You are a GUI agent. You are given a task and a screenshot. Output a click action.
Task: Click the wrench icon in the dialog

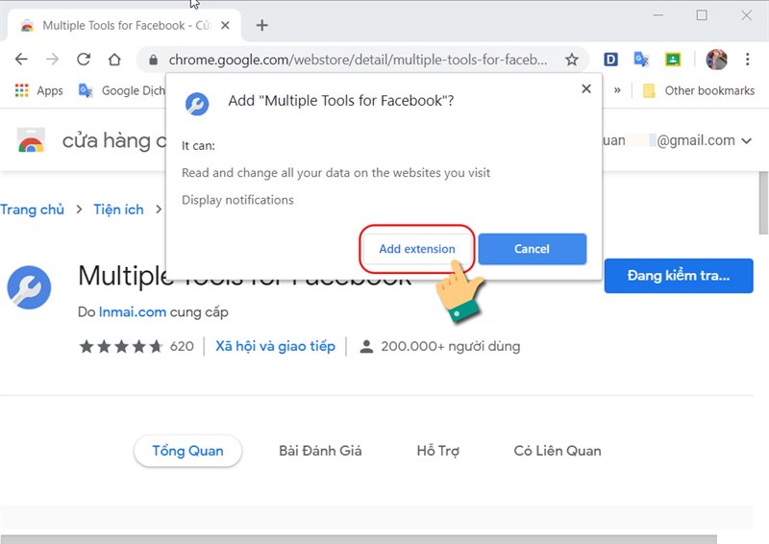tap(197, 104)
